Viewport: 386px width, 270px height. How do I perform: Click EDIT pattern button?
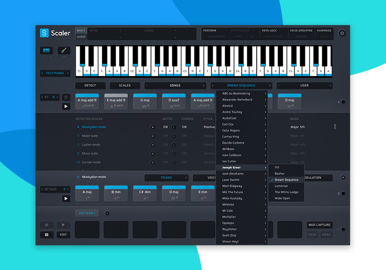pyautogui.click(x=63, y=235)
